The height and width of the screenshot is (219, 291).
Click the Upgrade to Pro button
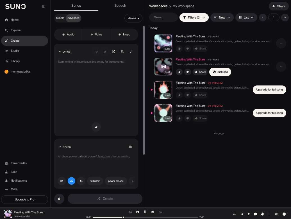(24, 200)
